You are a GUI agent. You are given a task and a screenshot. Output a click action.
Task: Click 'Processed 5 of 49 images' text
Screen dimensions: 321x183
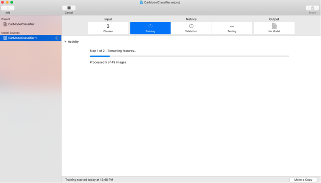pos(108,62)
